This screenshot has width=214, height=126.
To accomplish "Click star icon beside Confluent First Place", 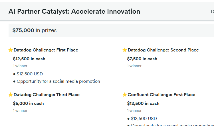I will coord(125,95).
